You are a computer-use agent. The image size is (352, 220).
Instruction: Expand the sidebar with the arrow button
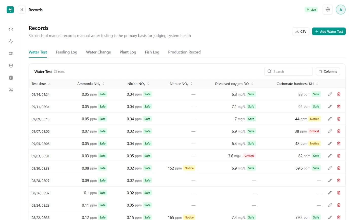[22, 10]
